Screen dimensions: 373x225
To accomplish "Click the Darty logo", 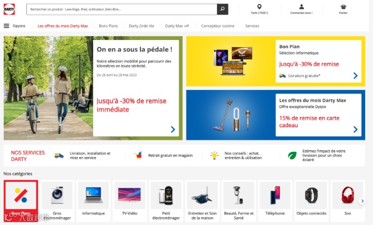I will pyautogui.click(x=10, y=10).
